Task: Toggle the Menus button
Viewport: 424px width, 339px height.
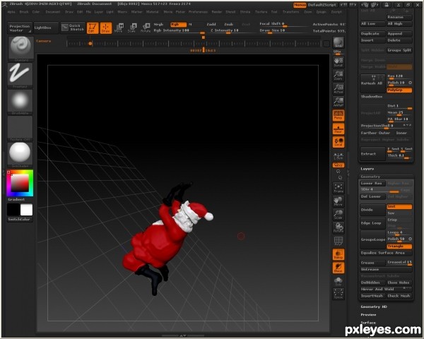Action: pyautogui.click(x=300, y=5)
